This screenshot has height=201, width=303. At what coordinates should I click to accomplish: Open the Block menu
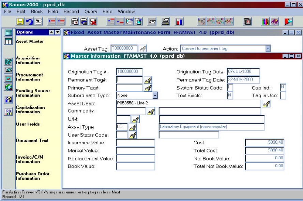pos(37,12)
